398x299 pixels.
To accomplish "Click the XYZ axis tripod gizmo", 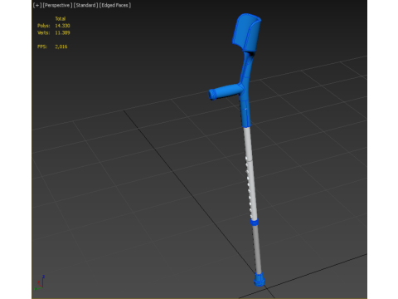I will pos(40,282).
